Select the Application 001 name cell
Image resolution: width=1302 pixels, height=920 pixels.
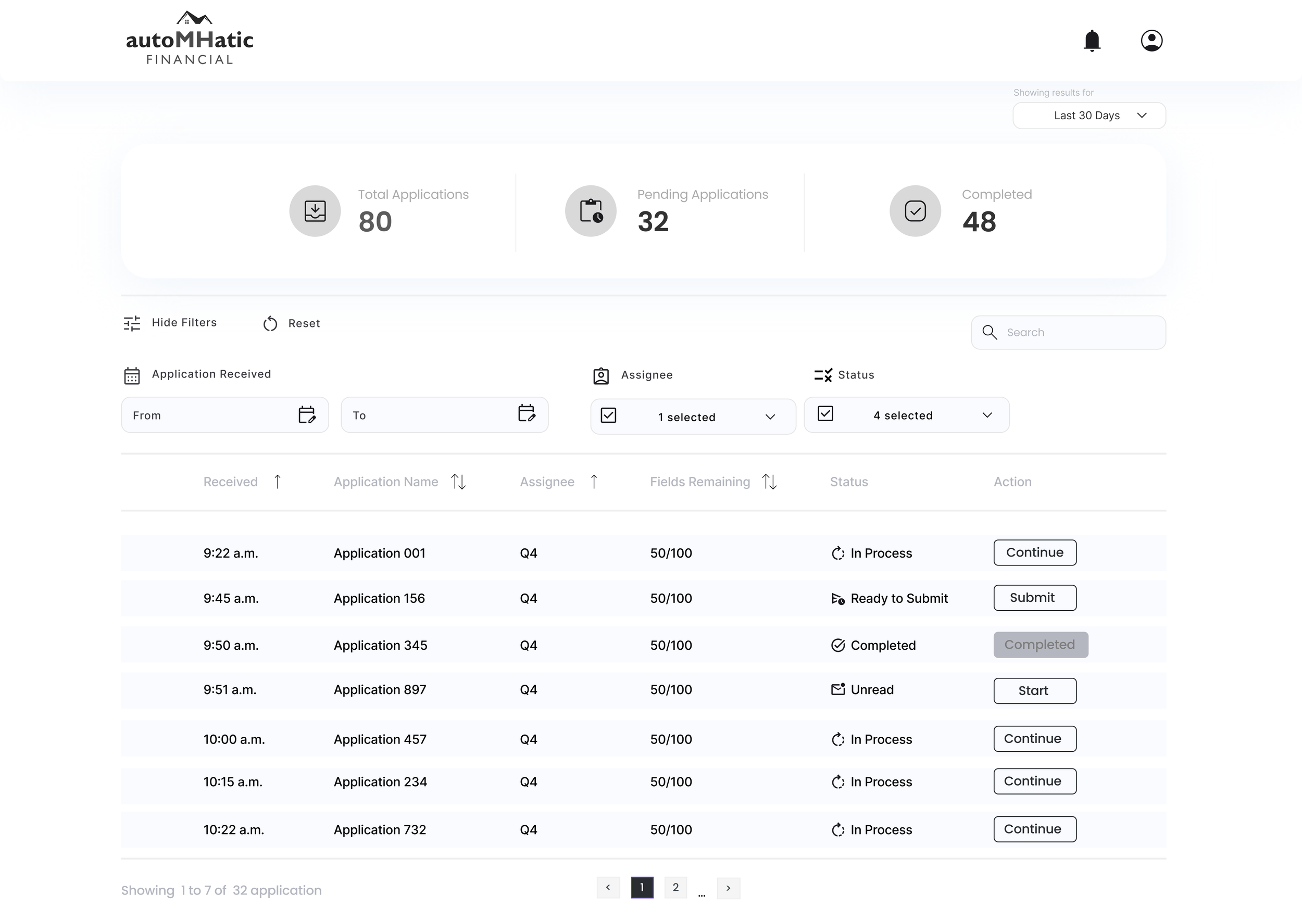[379, 553]
